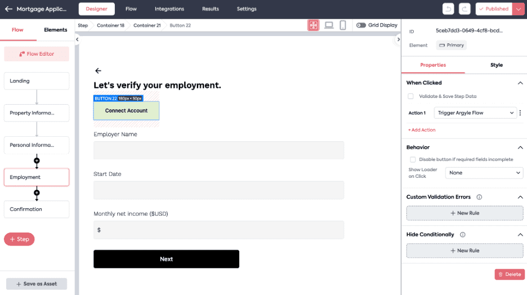Select the Employment step
Image resolution: width=527 pixels, height=295 pixels.
(37, 177)
